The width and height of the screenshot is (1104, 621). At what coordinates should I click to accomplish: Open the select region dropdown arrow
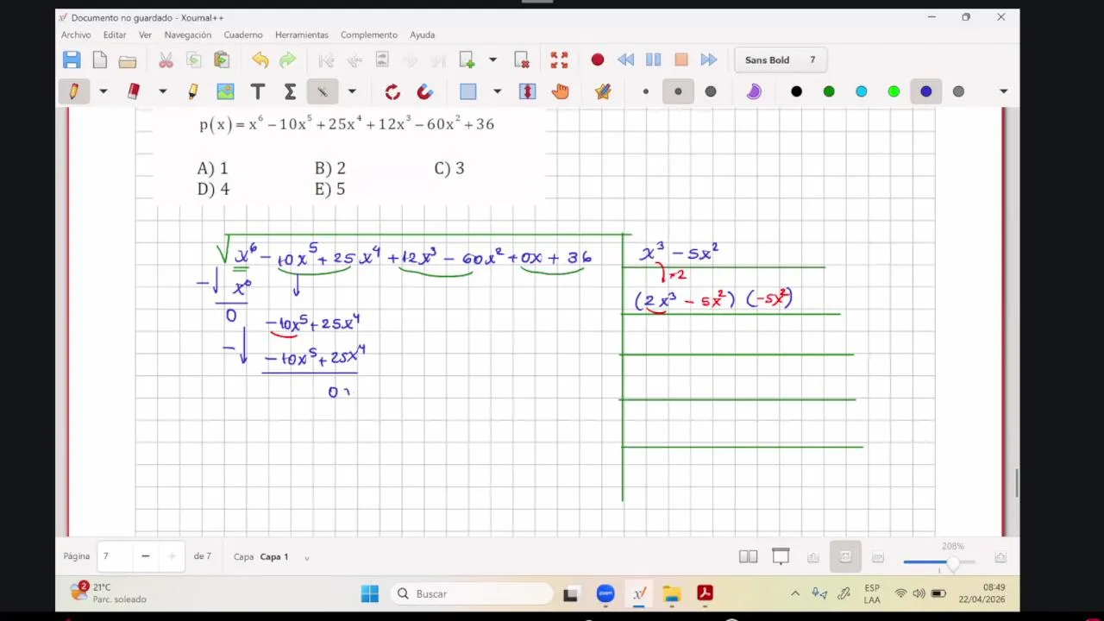tap(497, 91)
